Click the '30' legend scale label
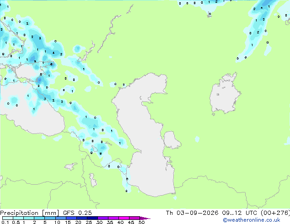 coord(99,222)
